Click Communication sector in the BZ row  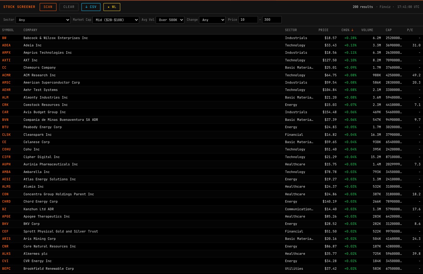(299, 209)
